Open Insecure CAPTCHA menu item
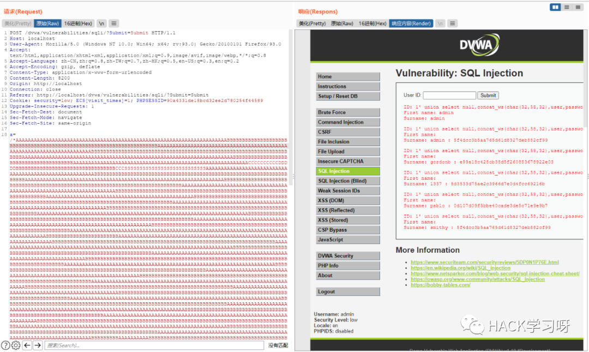 pos(348,161)
